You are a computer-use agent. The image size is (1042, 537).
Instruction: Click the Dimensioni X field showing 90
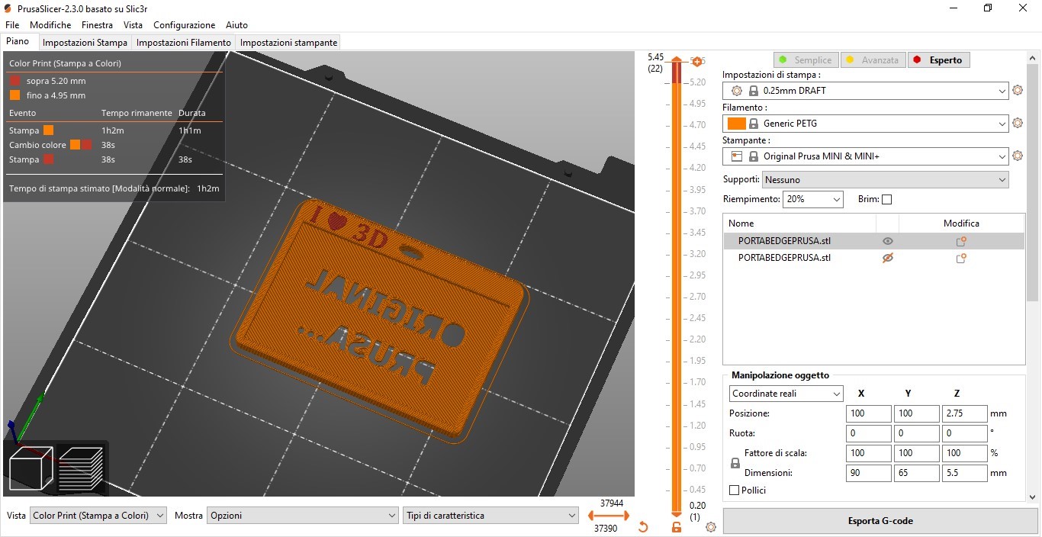click(869, 473)
